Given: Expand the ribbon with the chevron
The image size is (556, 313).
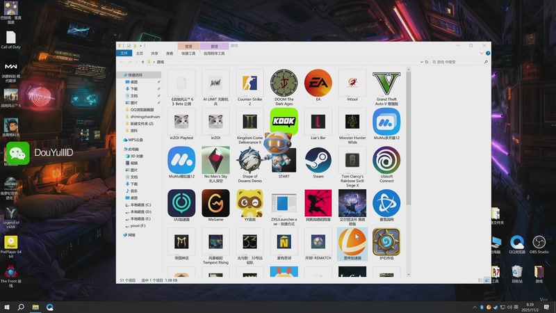Looking at the screenshot, I should pyautogui.click(x=481, y=54).
